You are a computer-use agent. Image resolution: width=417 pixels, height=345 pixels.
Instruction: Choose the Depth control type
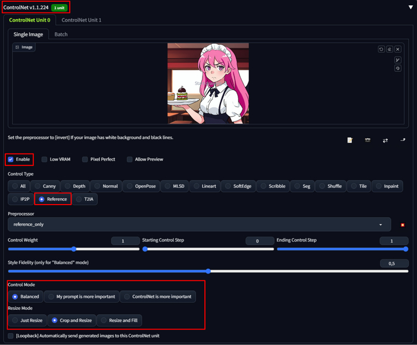[75, 186]
